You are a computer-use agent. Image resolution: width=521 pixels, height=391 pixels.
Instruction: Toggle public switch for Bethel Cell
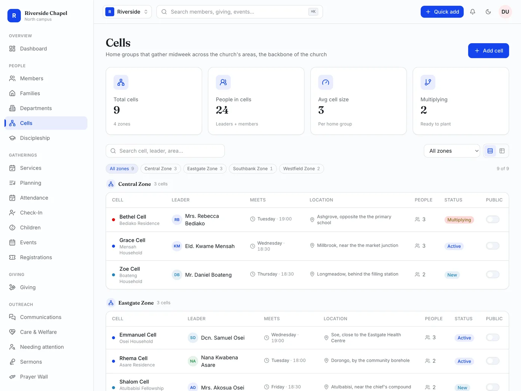point(493,219)
